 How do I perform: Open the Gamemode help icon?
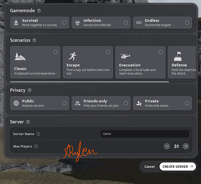[39, 11]
